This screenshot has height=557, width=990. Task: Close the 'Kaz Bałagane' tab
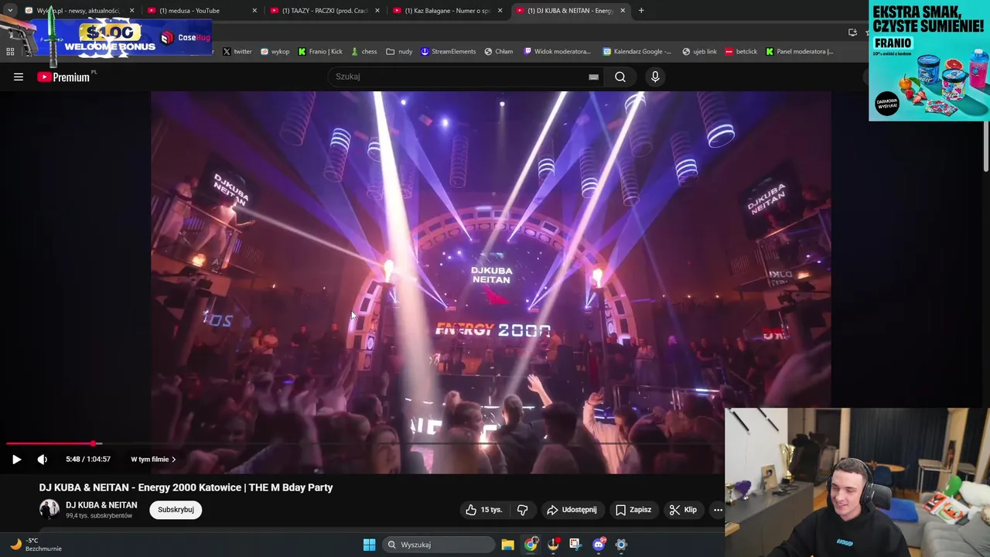coord(500,11)
